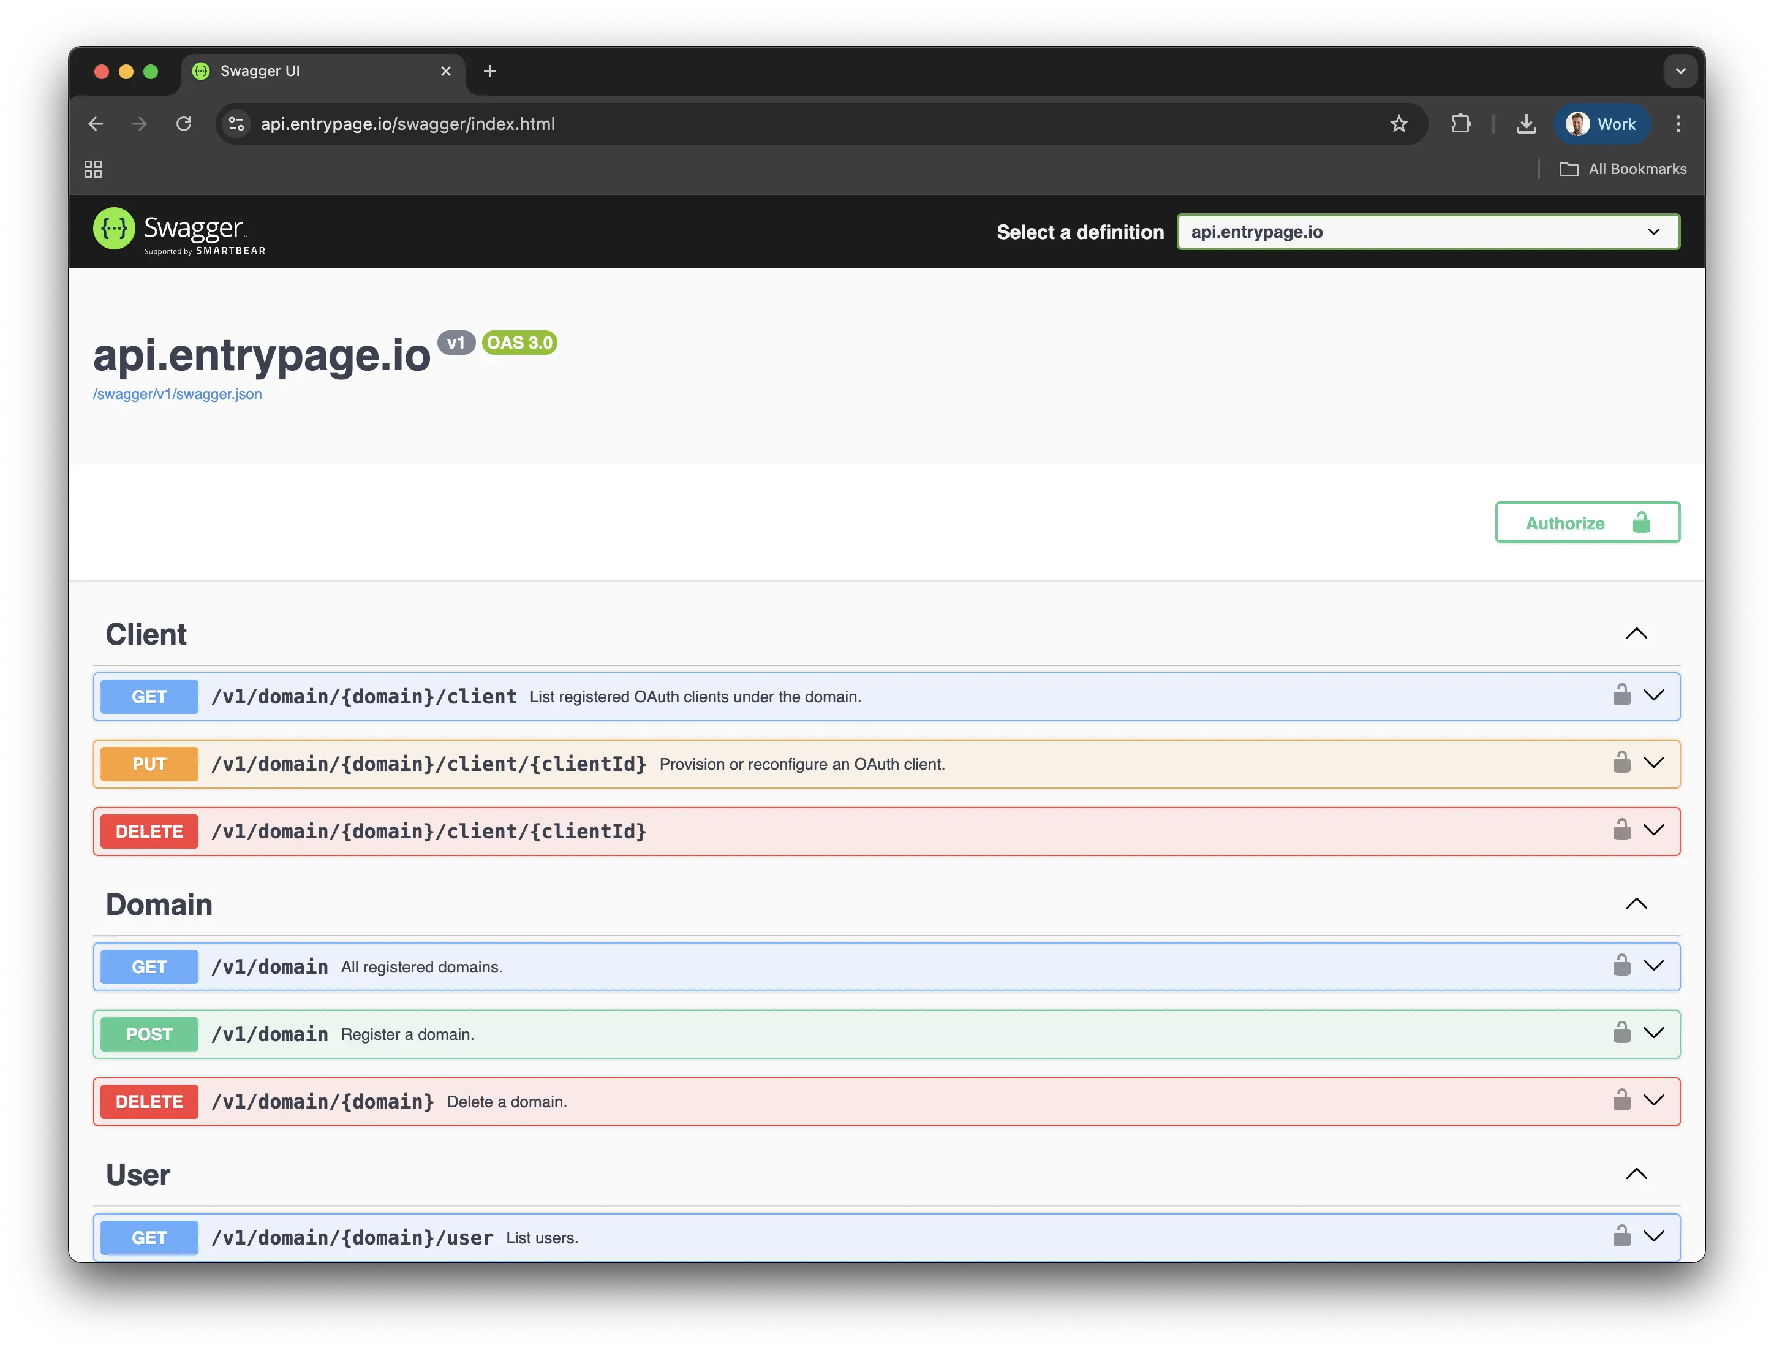Collapse the Client section

click(x=1636, y=634)
